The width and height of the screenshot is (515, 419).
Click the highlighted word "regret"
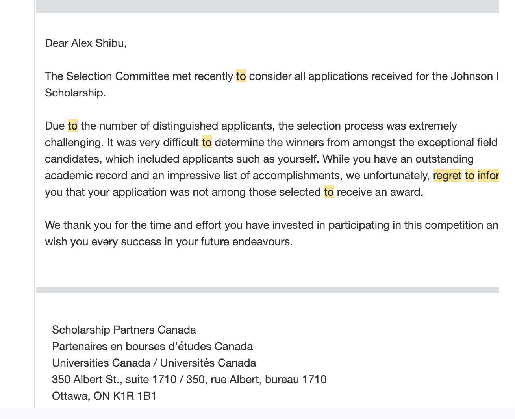[x=447, y=176]
